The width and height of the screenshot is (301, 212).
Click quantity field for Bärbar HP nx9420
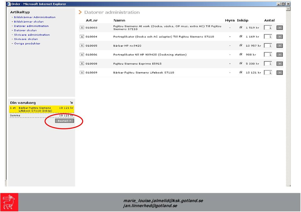coord(268,46)
